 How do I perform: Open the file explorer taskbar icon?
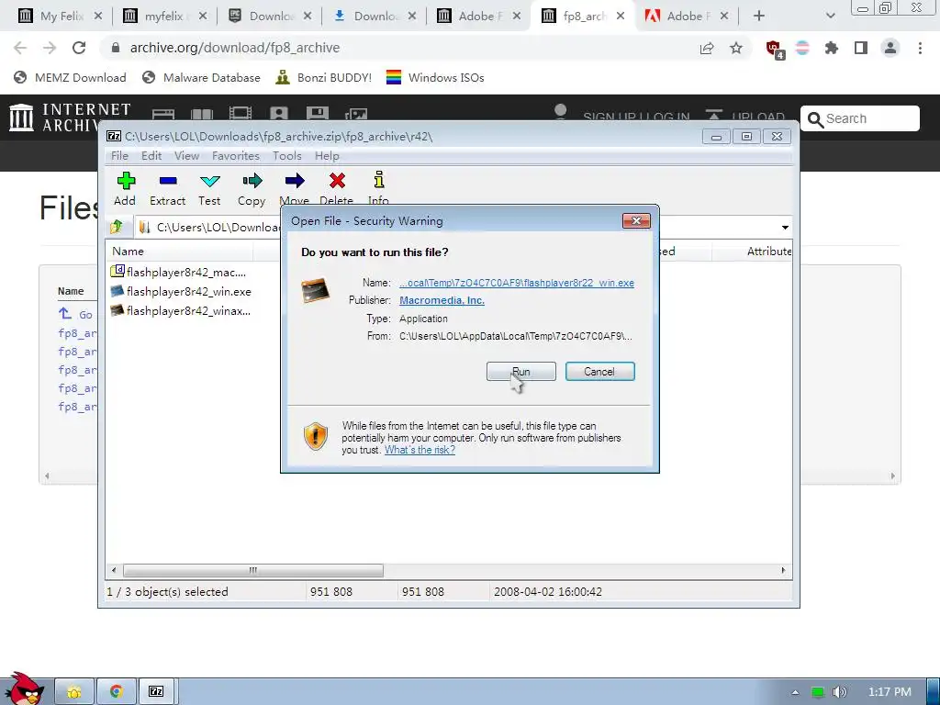[74, 692]
